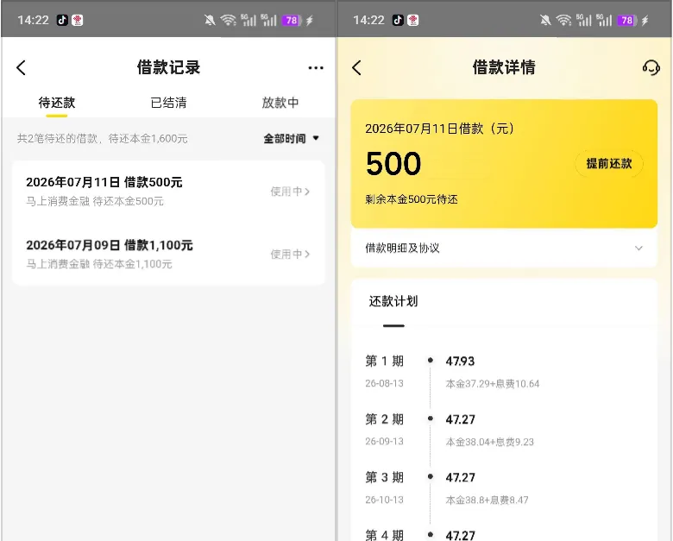
Task: Open the 2026年07月11日 借款500元 record
Action: click(168, 191)
